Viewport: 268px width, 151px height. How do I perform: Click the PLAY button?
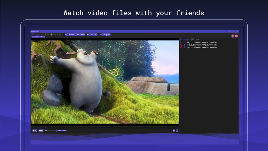coord(35,131)
